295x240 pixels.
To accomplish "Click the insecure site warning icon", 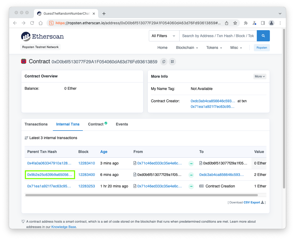I will [x=51, y=23].
